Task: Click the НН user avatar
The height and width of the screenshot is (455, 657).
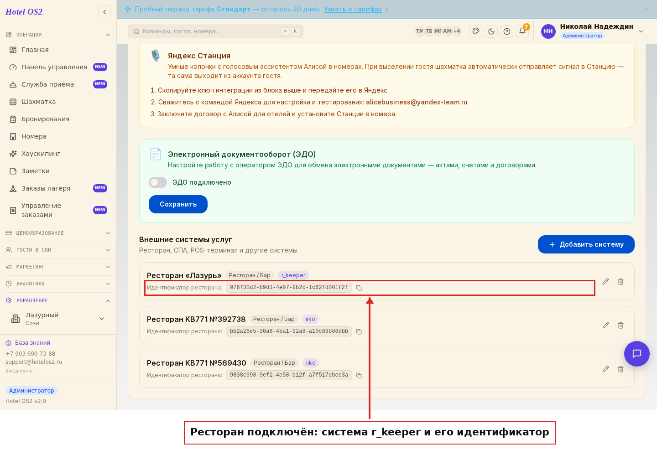Action: 548,31
